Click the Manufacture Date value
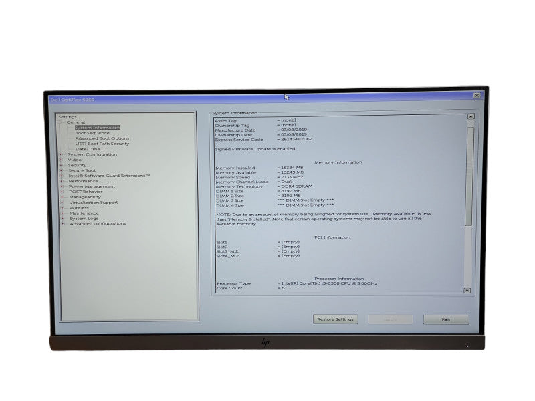This screenshot has width=535, height=401. tap(292, 130)
